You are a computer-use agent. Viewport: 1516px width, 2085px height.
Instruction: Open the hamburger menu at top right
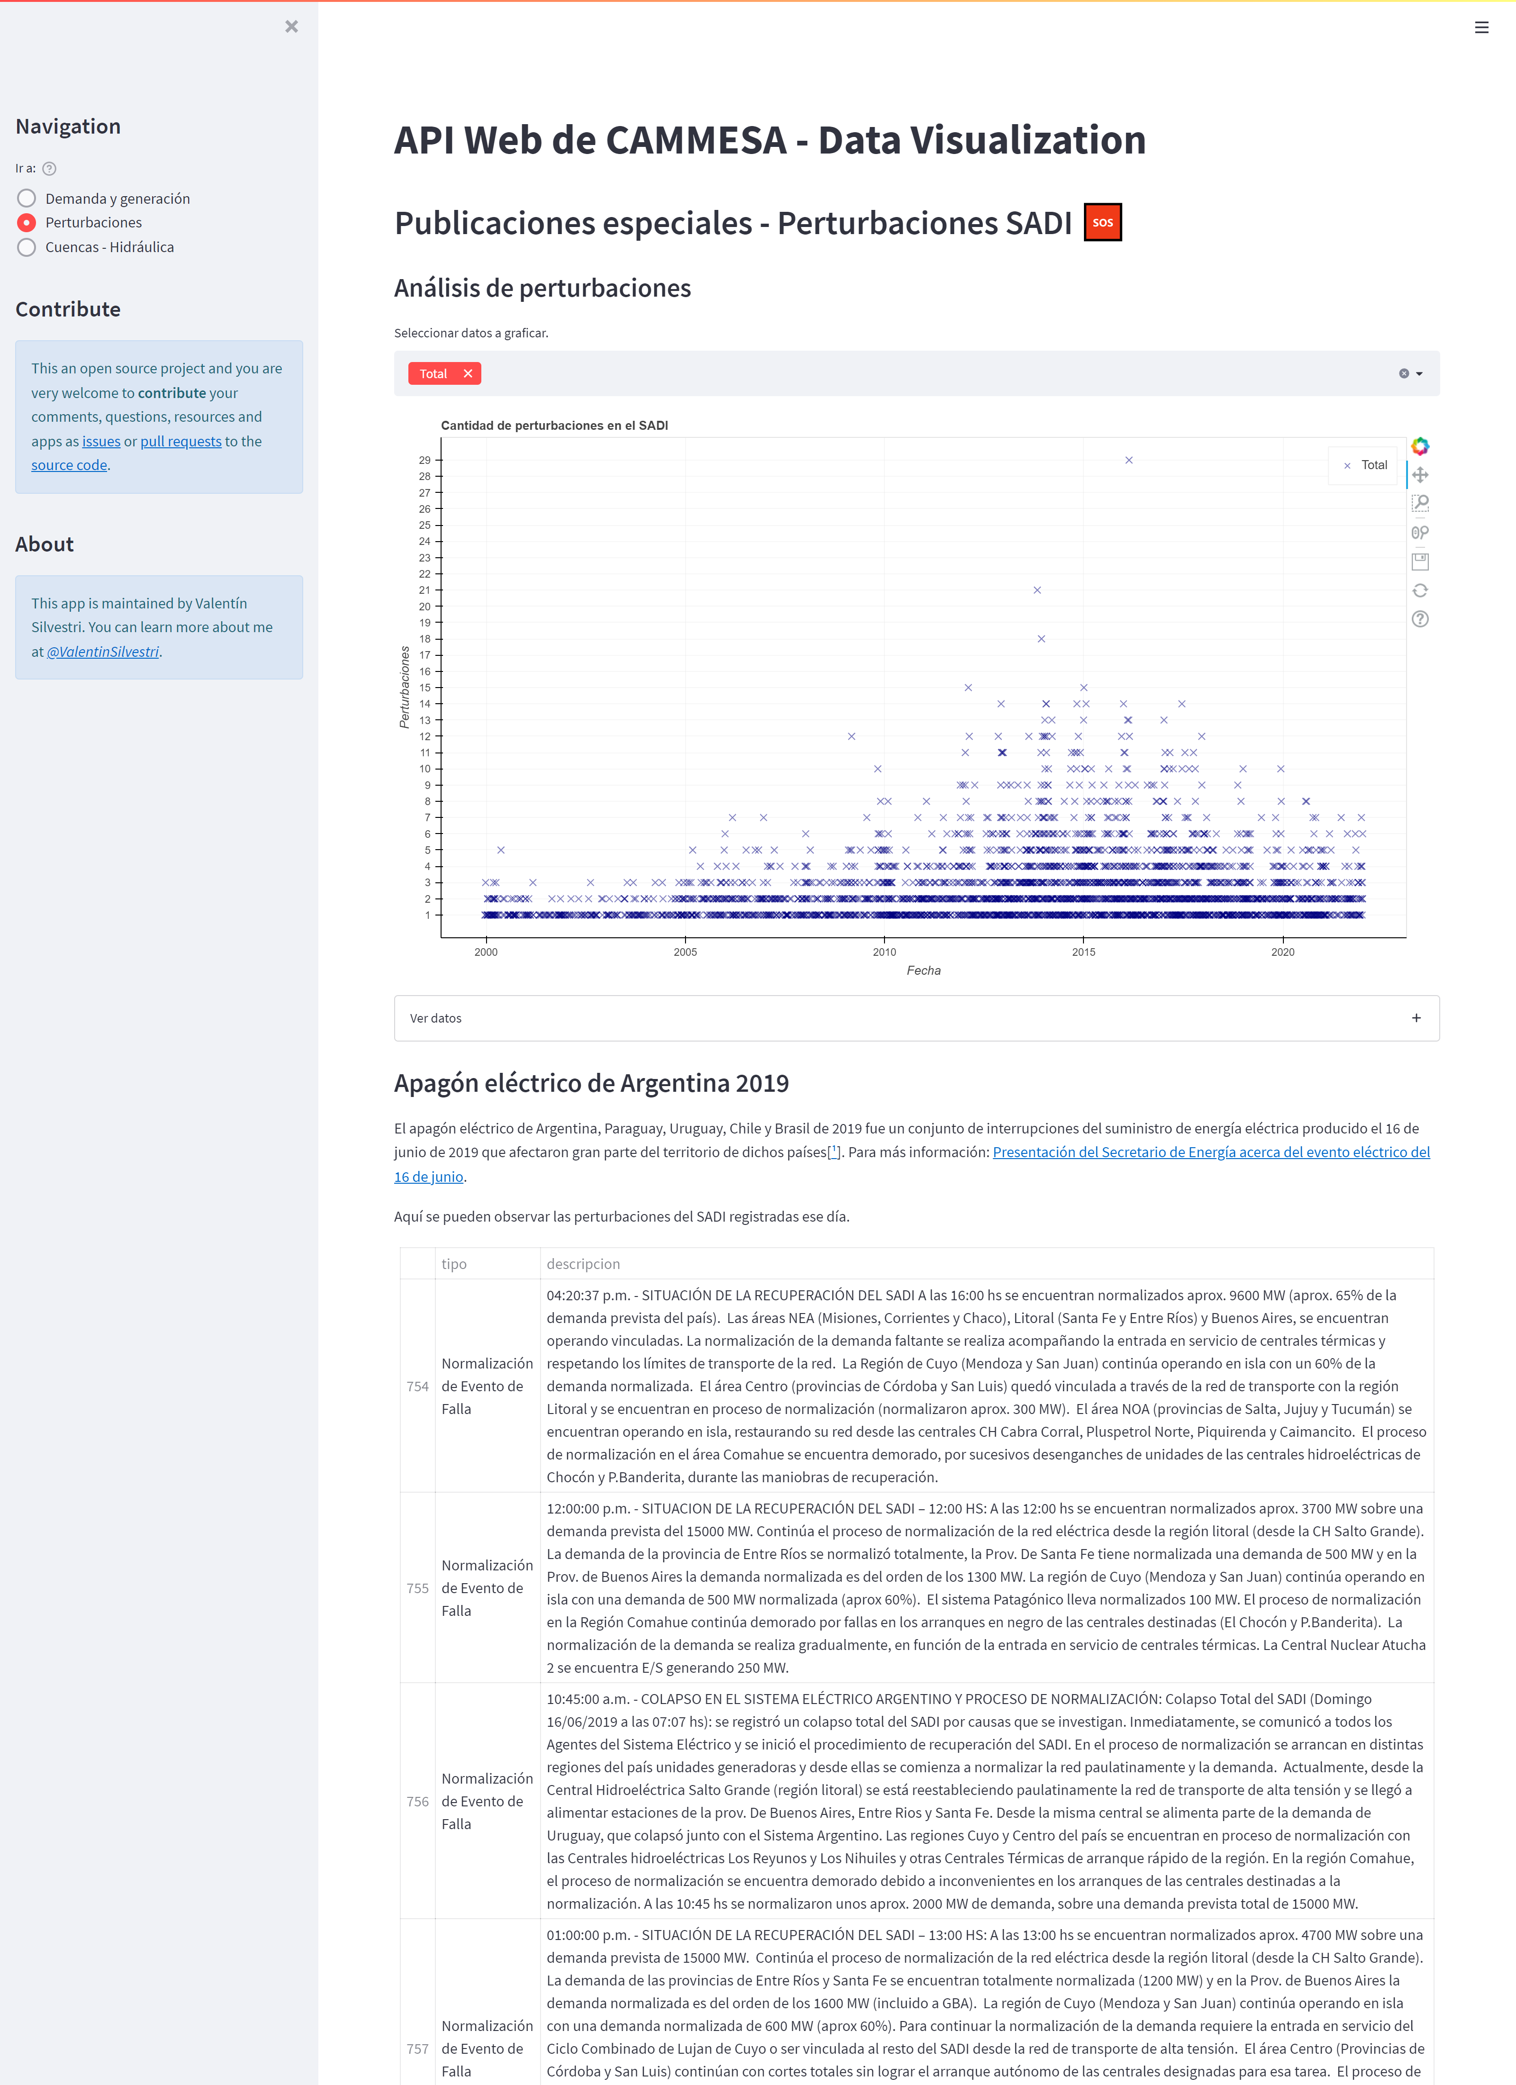coord(1481,27)
